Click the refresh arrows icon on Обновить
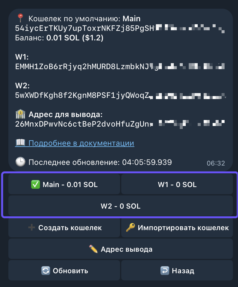 [45, 271]
